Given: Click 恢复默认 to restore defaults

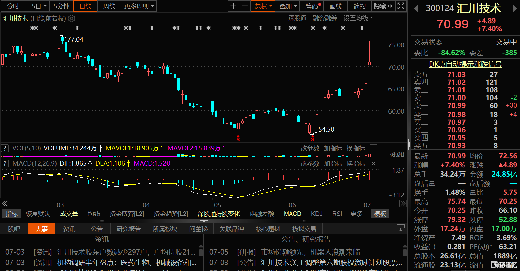Looking at the screenshot, I should point(38,214).
